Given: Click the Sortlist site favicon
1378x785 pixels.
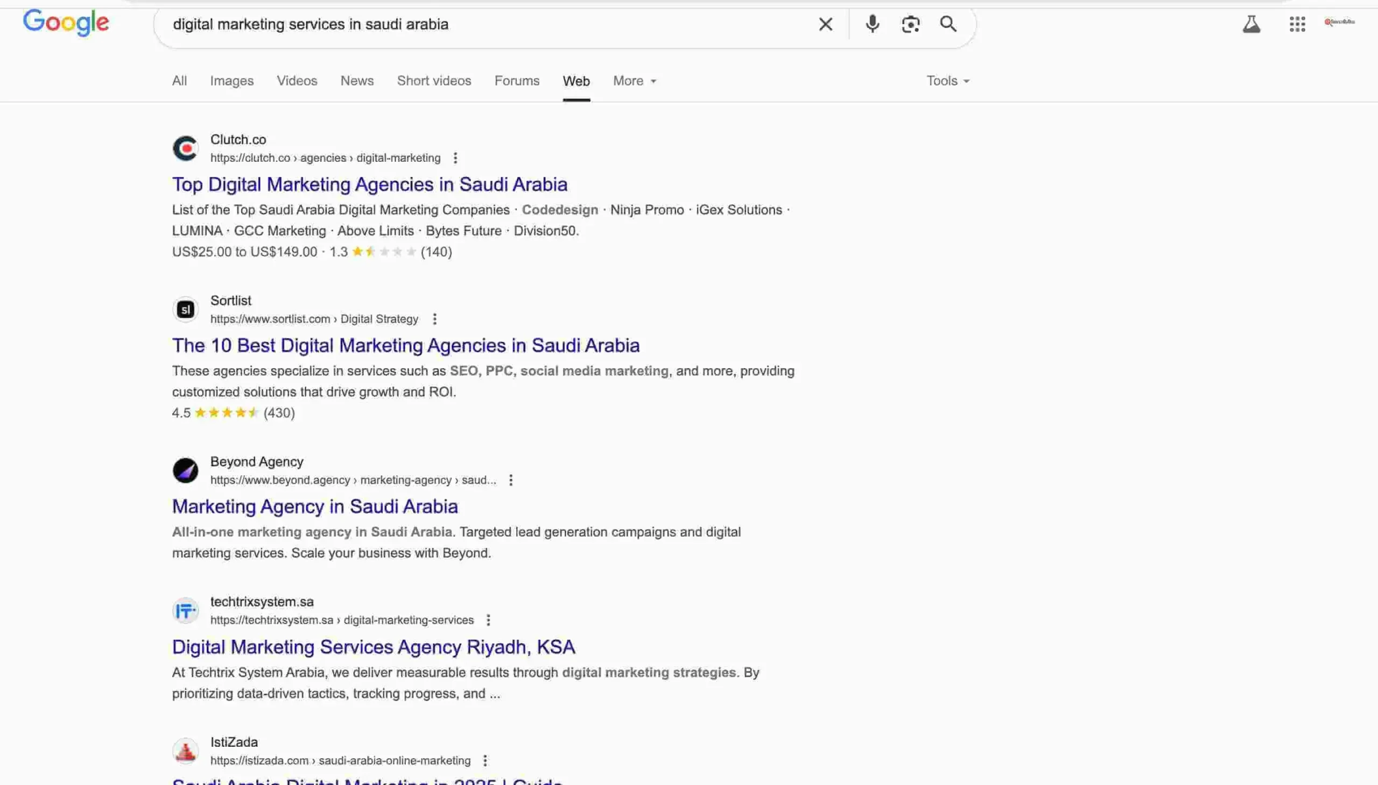Looking at the screenshot, I should [185, 309].
